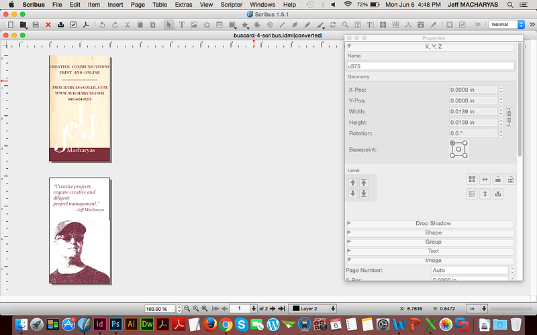Screen dimensions: 537x335
Task: Select top-left basepoint radio button
Action: (x=452, y=143)
